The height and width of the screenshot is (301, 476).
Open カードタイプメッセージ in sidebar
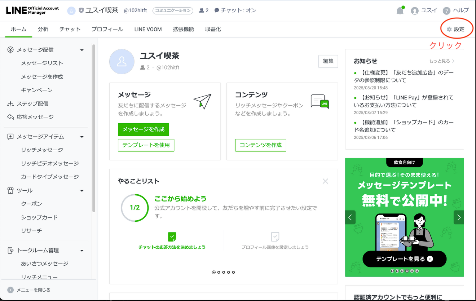point(50,177)
